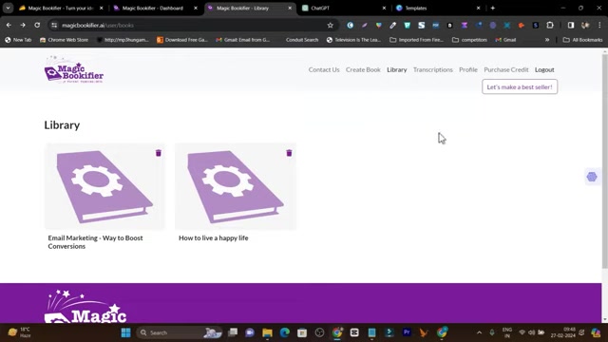This screenshot has height=342, width=608.
Task: Open the Profile page
Action: coord(468,69)
